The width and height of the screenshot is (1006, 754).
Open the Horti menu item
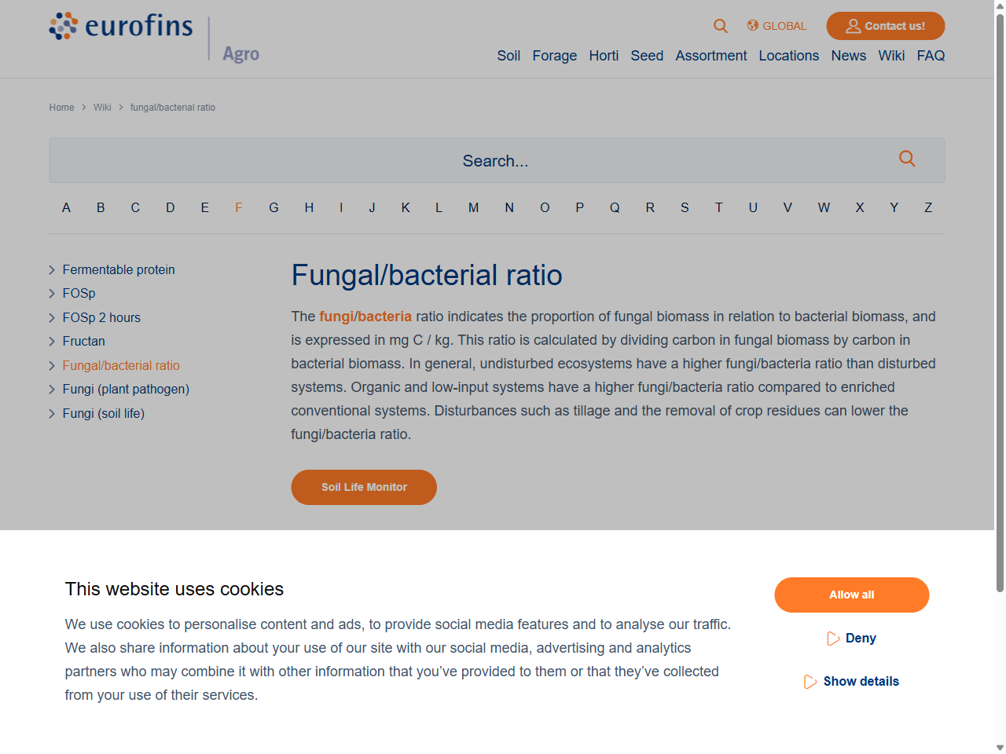[604, 56]
